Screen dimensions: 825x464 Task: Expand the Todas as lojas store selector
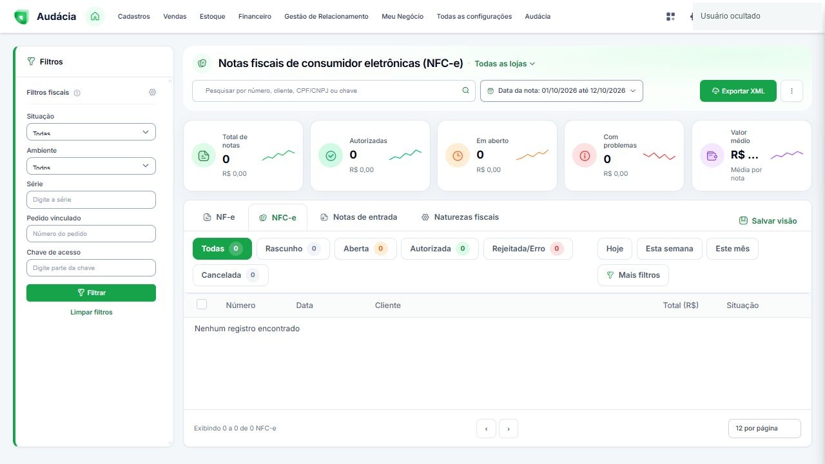click(x=505, y=64)
